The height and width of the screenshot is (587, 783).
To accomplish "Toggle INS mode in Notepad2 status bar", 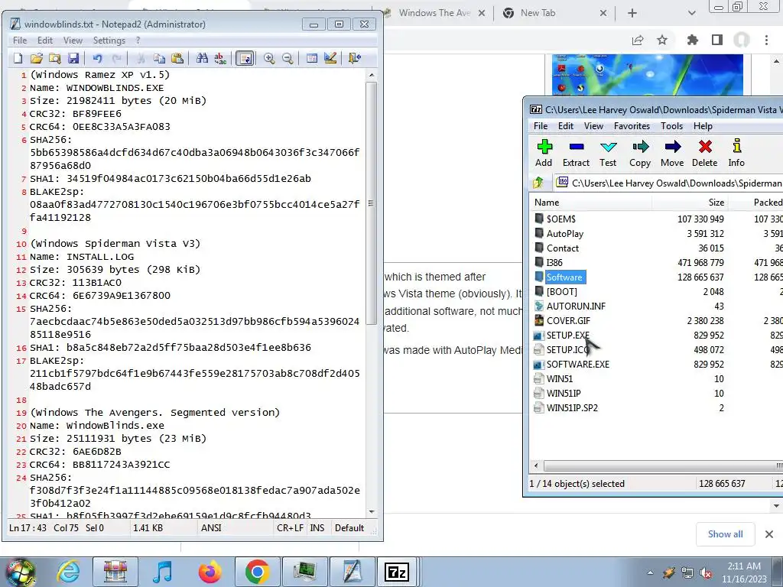I will tap(317, 527).
